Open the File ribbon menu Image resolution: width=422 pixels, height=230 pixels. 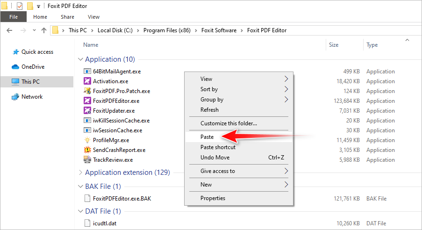14,17
